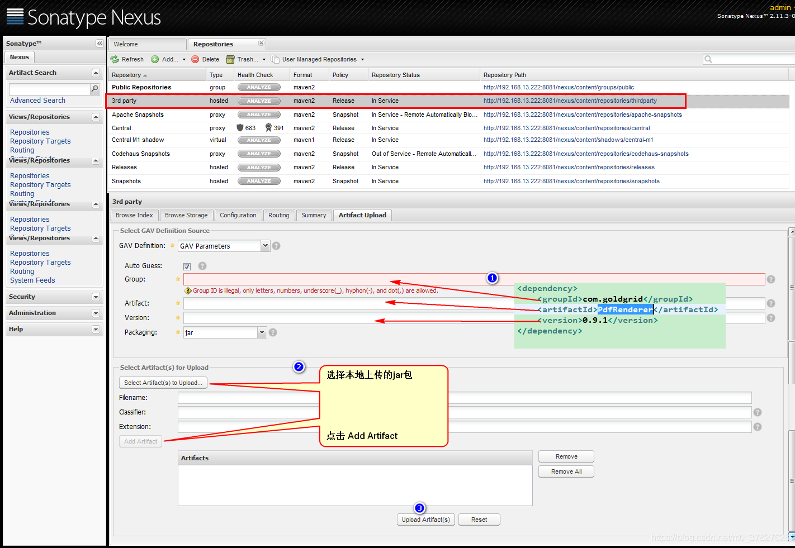
Task: Open User Managed Repositories dropdown arrow
Action: (x=362, y=59)
